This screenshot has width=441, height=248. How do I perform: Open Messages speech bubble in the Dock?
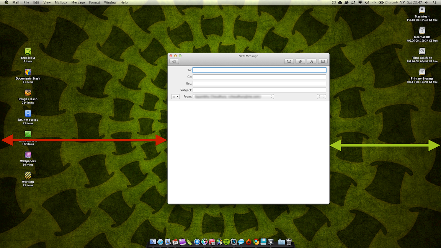pyautogui.click(x=241, y=242)
